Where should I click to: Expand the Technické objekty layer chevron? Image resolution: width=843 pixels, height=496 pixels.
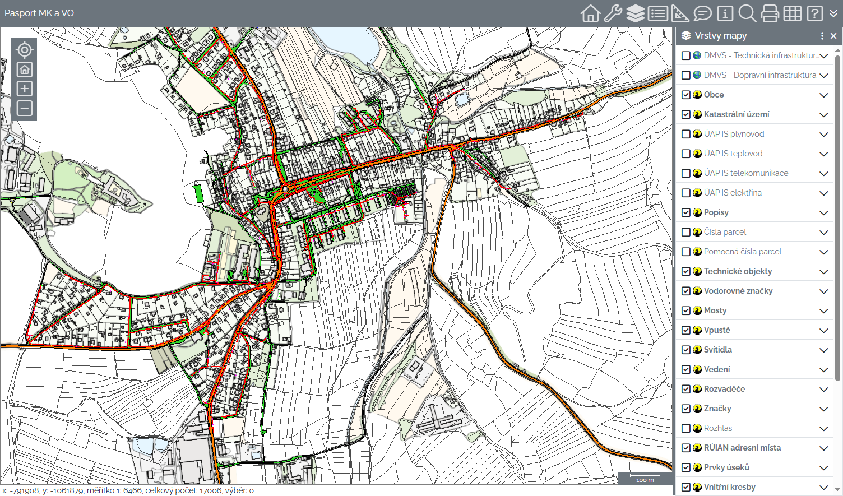click(x=823, y=271)
